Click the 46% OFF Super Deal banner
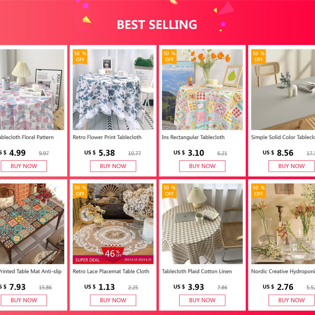315x315 pixels. (113, 256)
